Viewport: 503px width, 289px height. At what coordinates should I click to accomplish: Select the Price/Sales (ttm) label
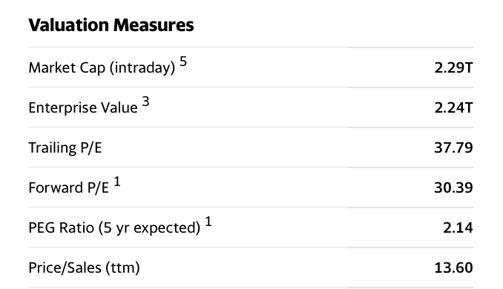coord(85,268)
